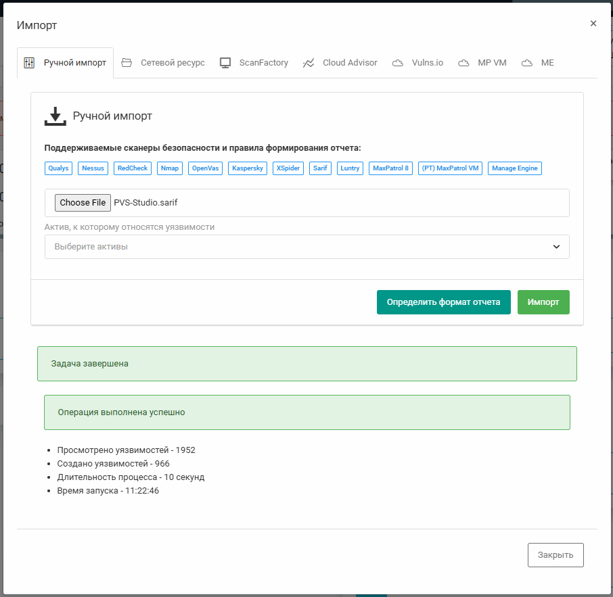
Task: Click the monitor icon on ScanFactory tab
Action: tap(224, 62)
